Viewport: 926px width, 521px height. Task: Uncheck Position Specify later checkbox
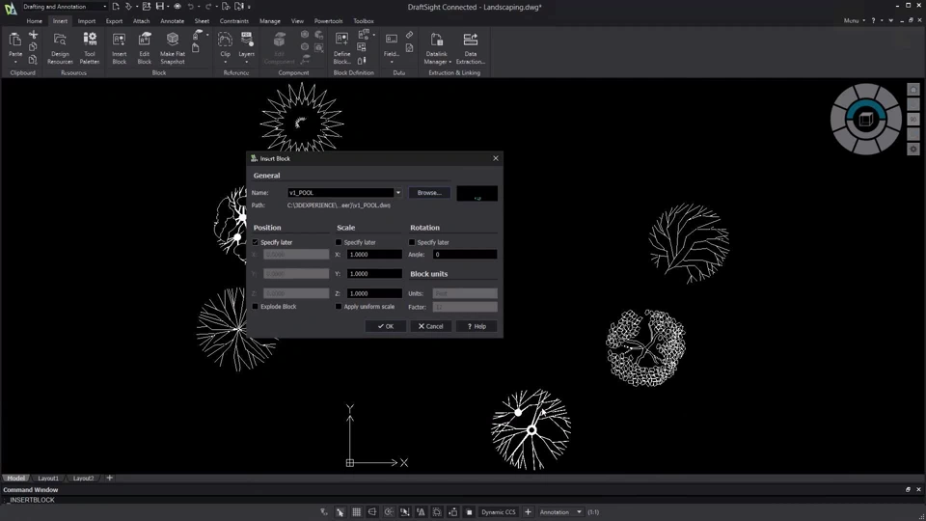(256, 242)
